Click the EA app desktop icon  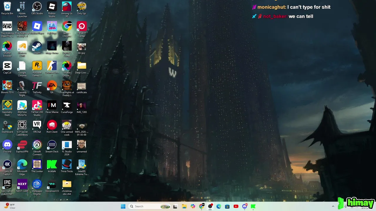[52, 87]
